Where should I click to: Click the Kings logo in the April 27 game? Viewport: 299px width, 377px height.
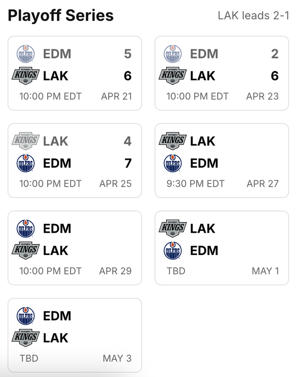point(172,141)
